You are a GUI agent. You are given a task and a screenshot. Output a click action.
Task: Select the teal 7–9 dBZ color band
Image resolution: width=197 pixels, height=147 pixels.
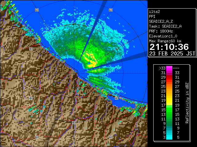tap(169, 128)
